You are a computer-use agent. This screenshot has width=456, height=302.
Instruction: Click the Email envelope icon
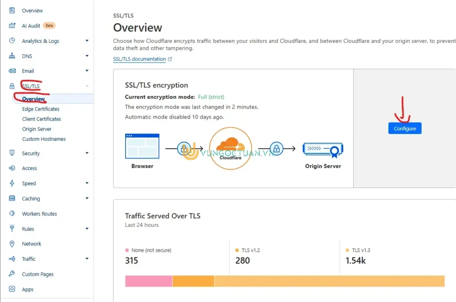12,71
